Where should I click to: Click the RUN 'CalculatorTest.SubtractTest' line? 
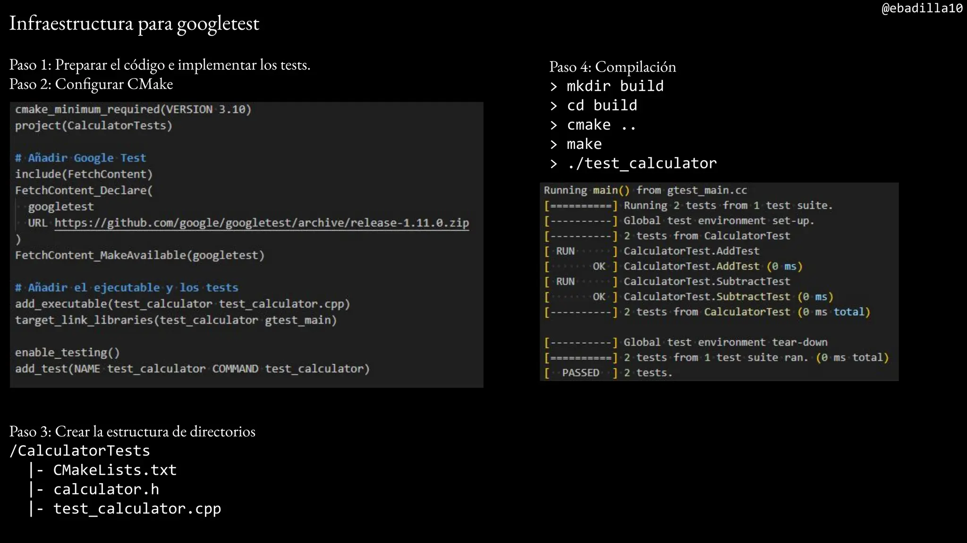pyautogui.click(x=667, y=281)
